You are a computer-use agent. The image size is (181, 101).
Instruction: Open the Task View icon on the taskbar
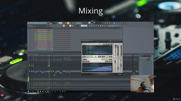tap(33, 91)
